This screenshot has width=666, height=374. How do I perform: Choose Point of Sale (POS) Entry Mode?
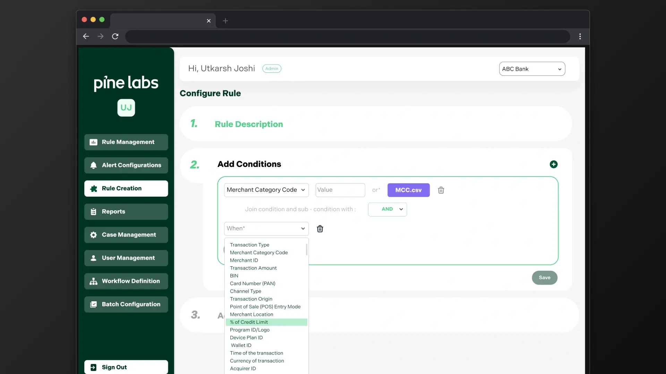266,306
